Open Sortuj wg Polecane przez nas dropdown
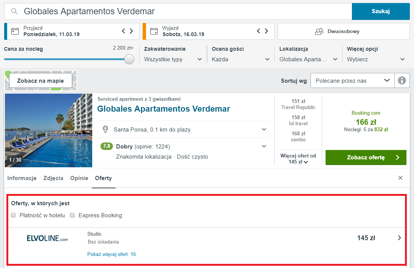The height and width of the screenshot is (268, 414). pos(353,80)
